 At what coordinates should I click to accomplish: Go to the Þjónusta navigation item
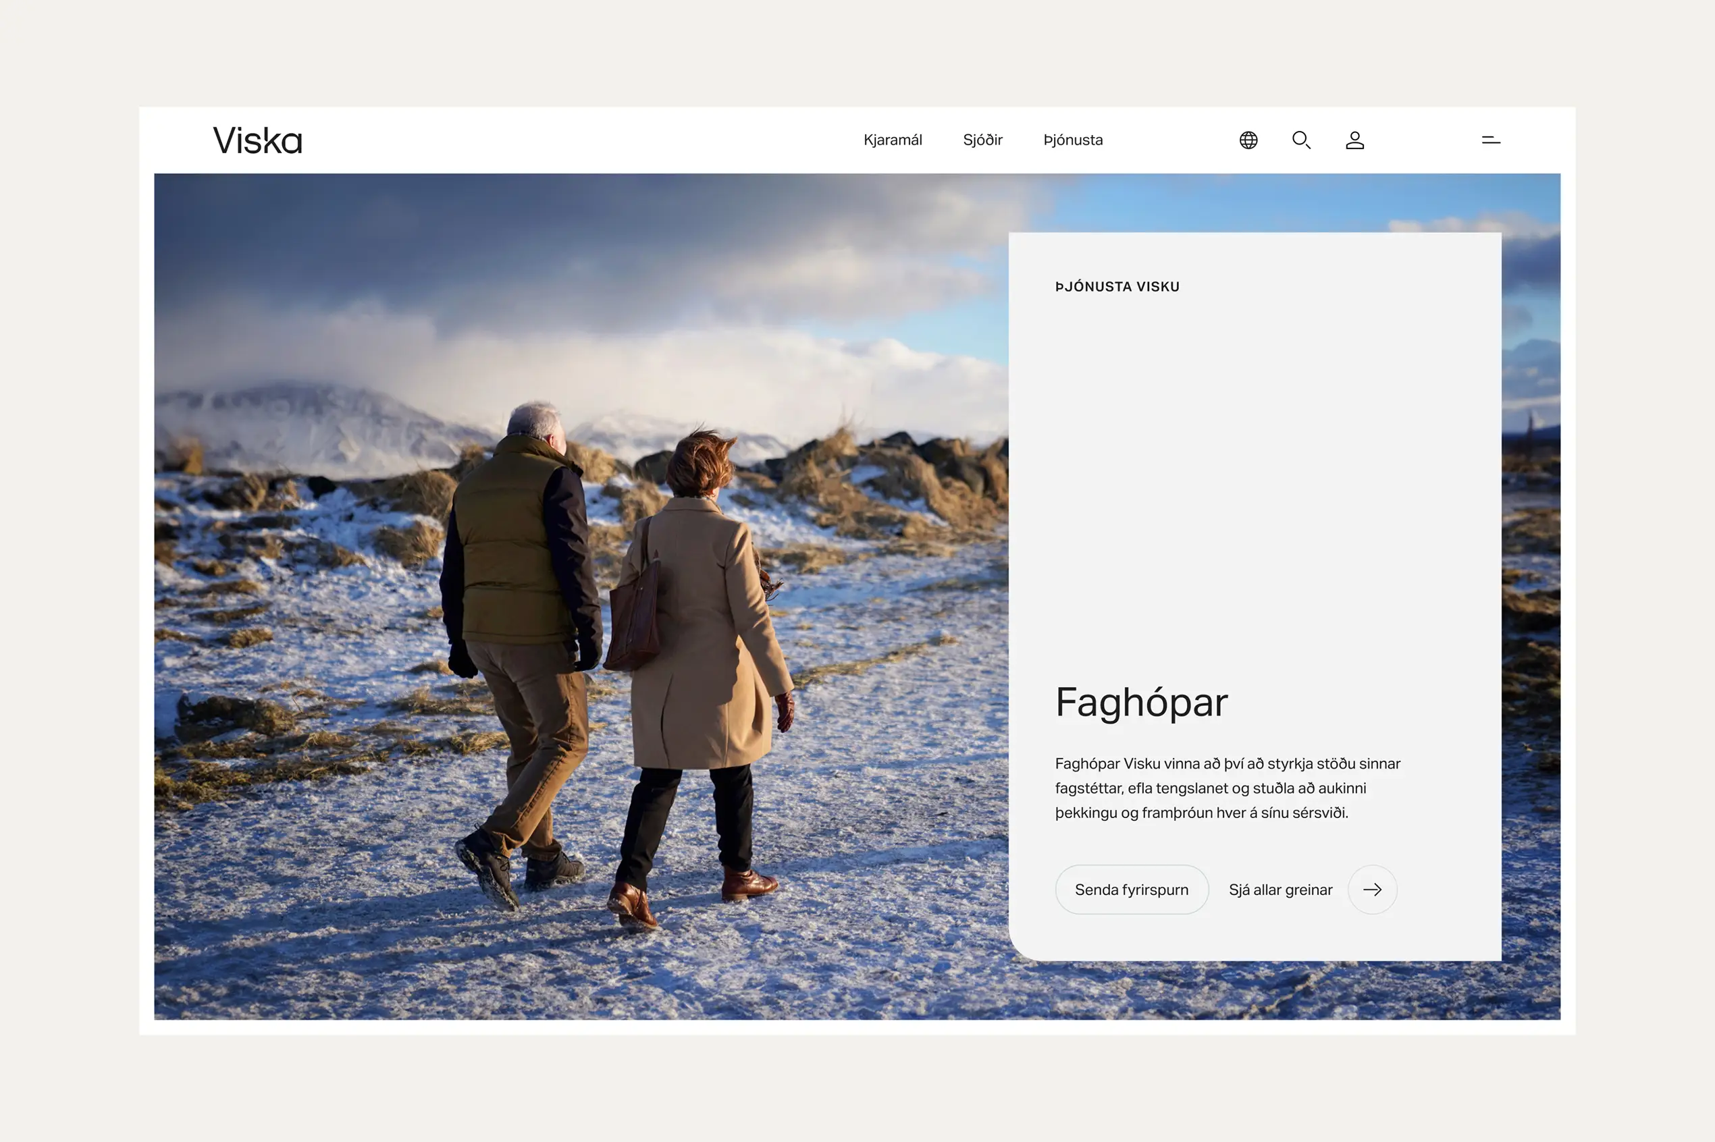(1072, 140)
